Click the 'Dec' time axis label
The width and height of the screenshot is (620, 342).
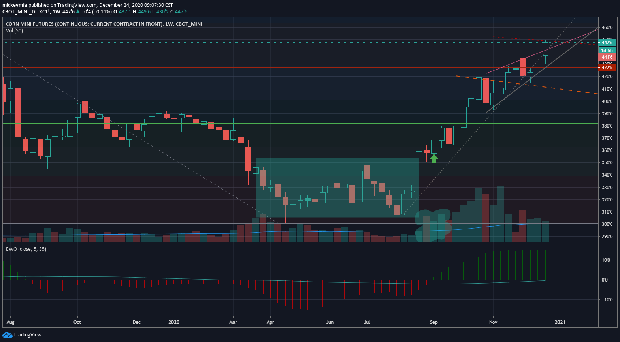click(136, 322)
